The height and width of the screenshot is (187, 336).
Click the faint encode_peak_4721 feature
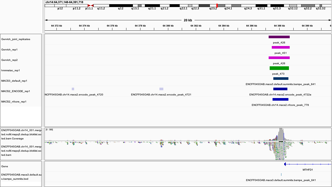pyautogui.click(x=161, y=89)
